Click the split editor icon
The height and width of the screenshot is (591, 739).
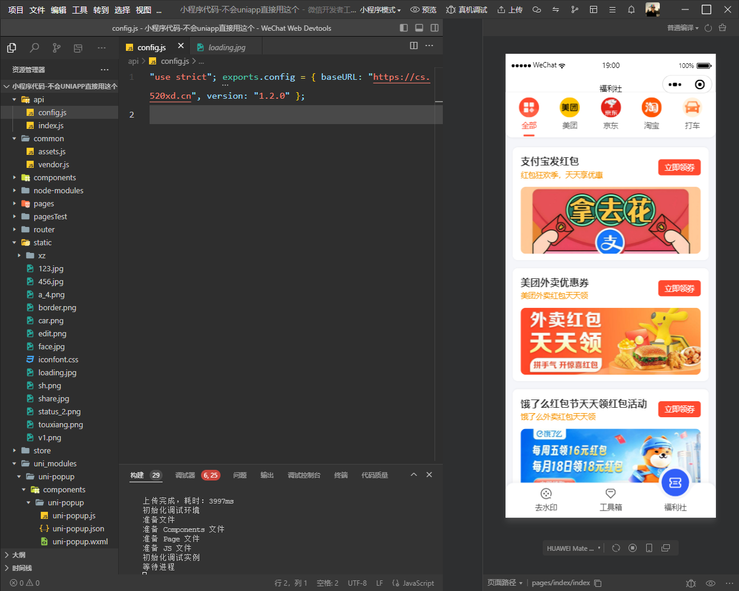point(414,46)
